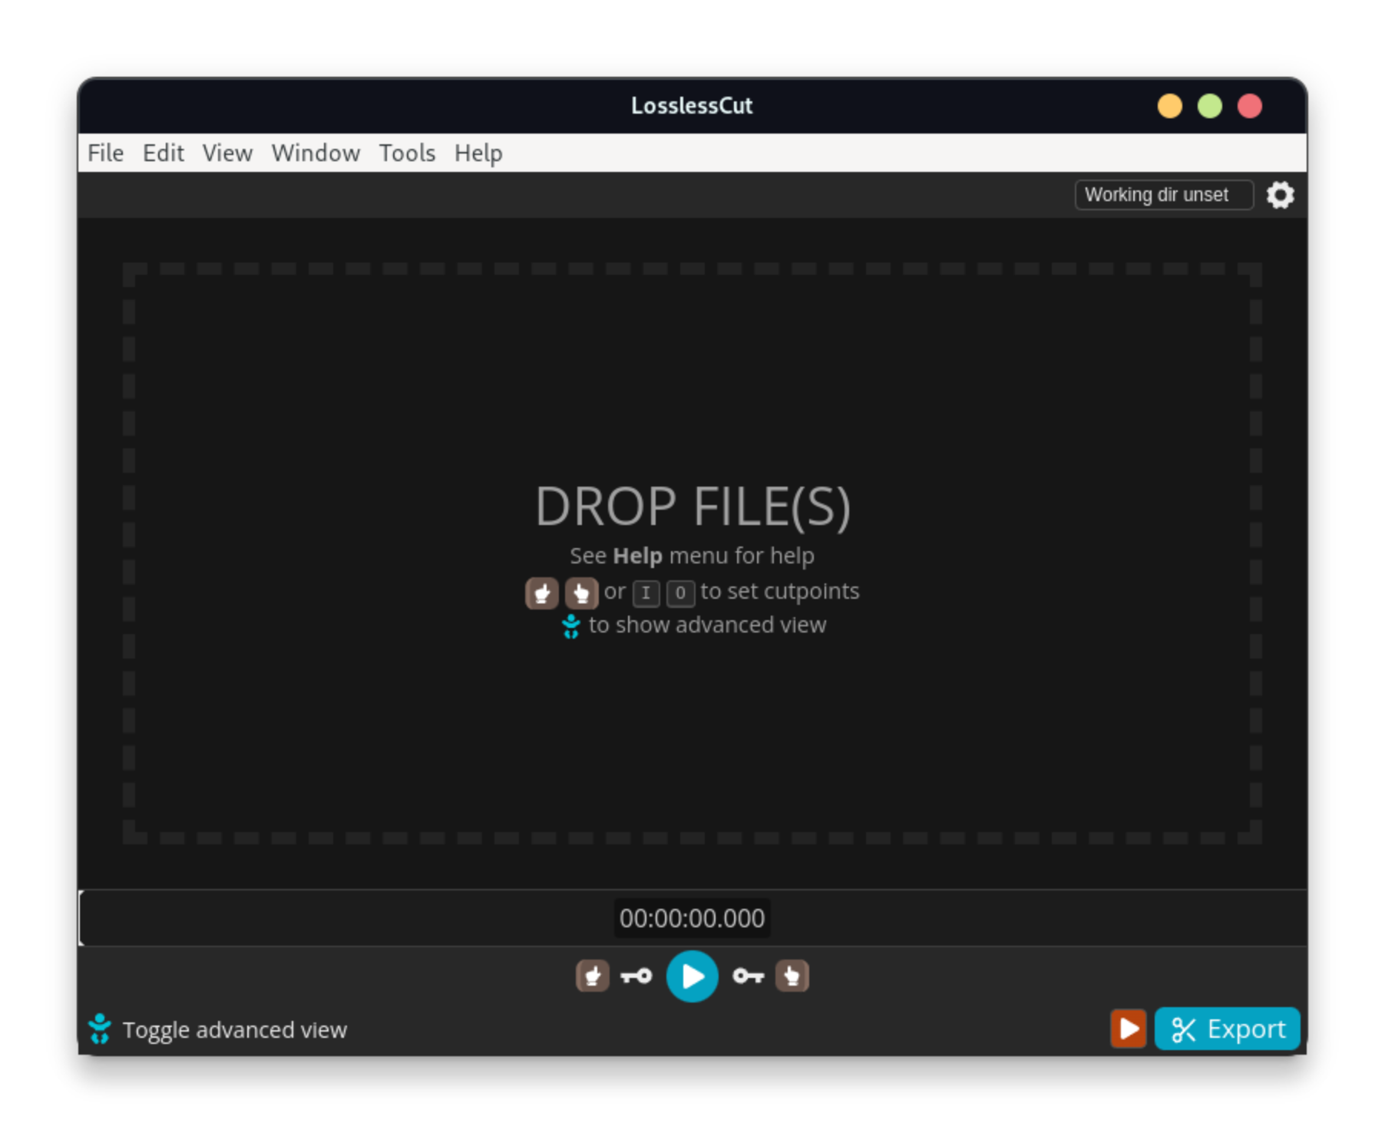The image size is (1385, 1133).
Task: Open the Tools menu
Action: tap(407, 153)
